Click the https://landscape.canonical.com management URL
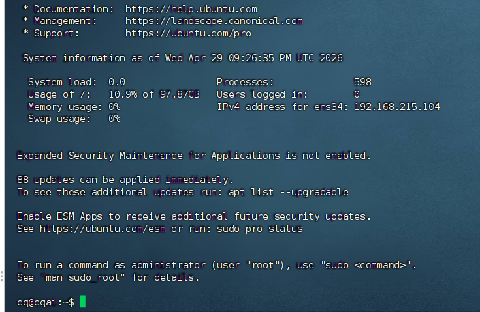Viewport: 480px width, 312px height. point(214,21)
